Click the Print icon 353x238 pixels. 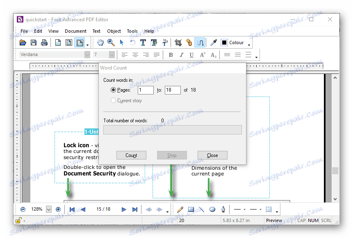point(44,43)
